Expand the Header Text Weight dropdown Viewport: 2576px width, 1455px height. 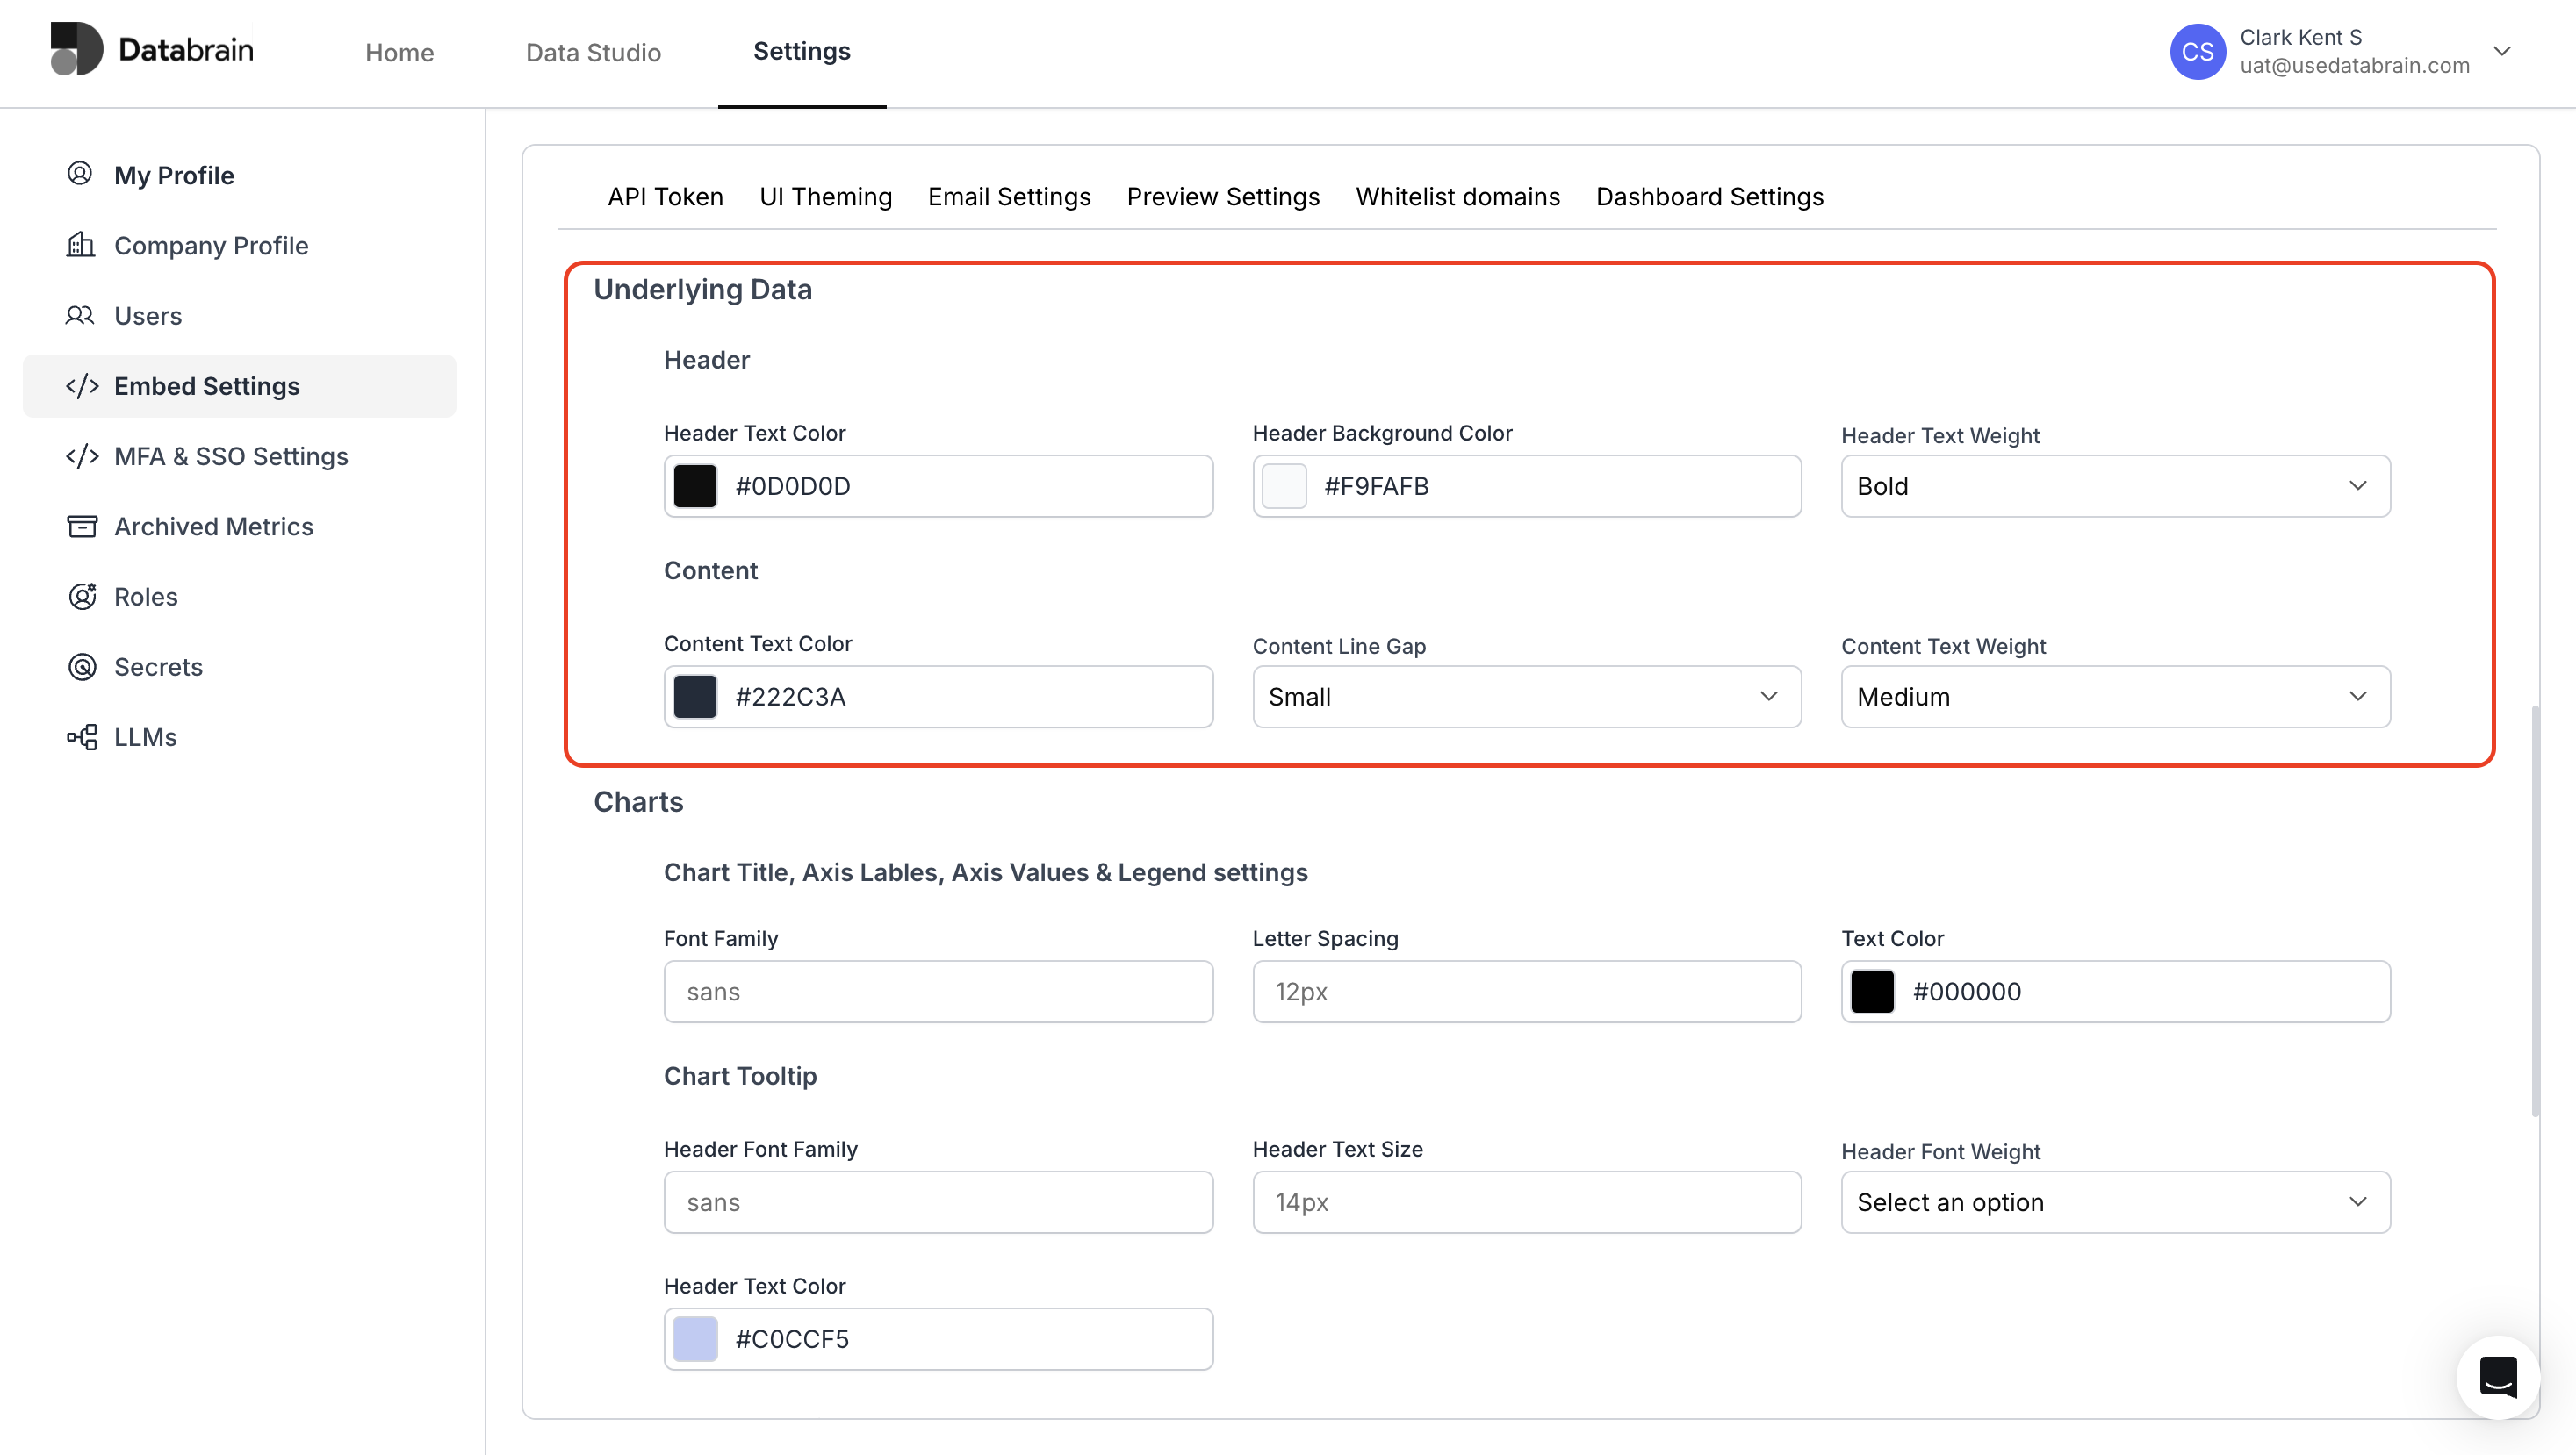pos(2115,487)
